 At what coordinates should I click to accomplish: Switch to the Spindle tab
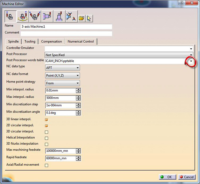13,42
